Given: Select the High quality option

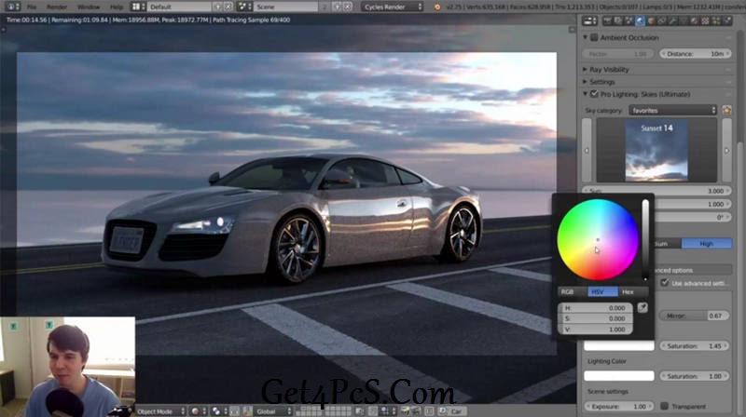Looking at the screenshot, I should [707, 244].
